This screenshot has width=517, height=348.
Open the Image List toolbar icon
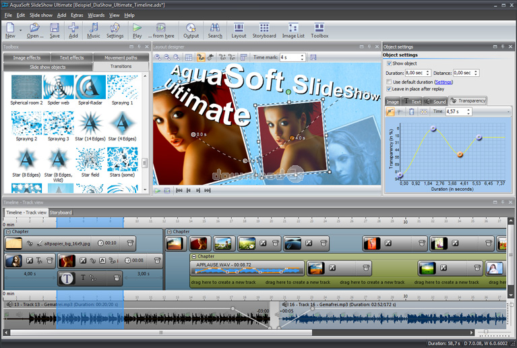tap(293, 30)
